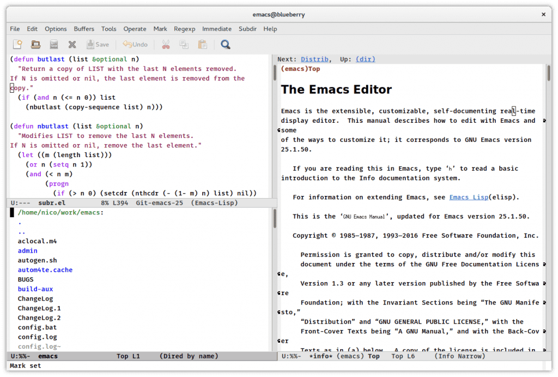Image resolution: width=558 pixels, height=377 pixels.
Task: Open the autom4te.cache entry in Dired
Action: [45, 270]
